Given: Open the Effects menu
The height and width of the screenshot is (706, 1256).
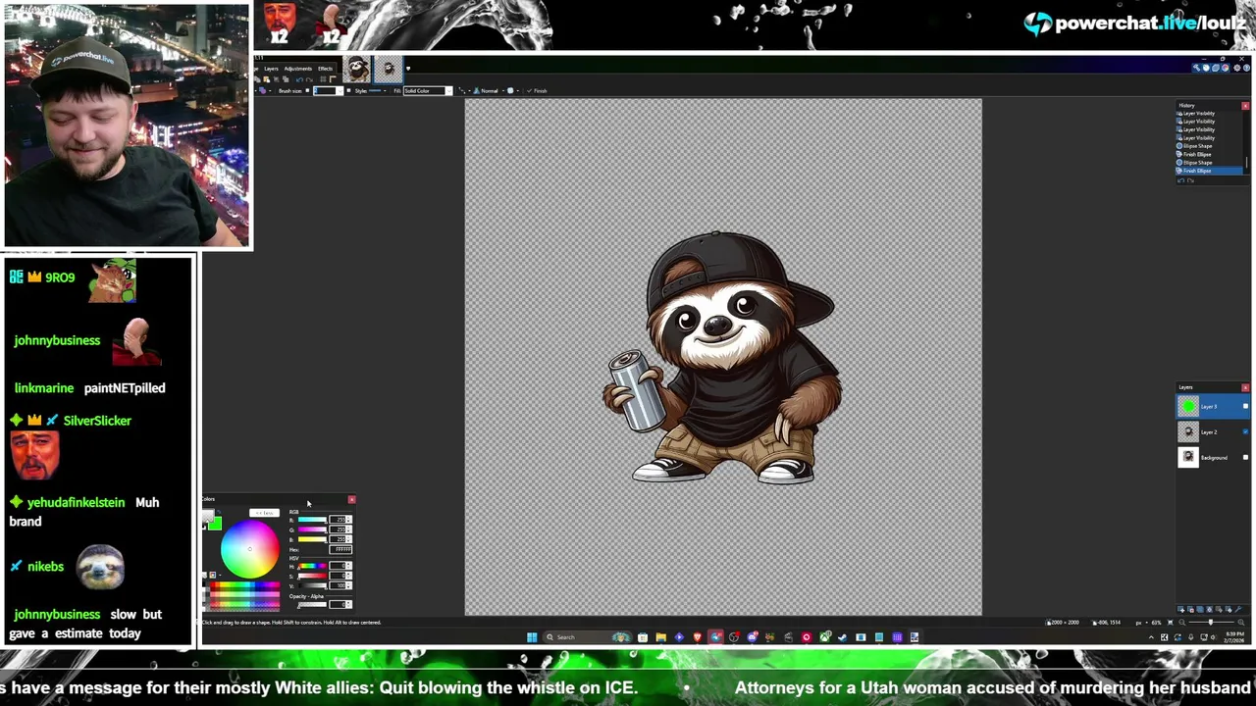Looking at the screenshot, I should (325, 69).
